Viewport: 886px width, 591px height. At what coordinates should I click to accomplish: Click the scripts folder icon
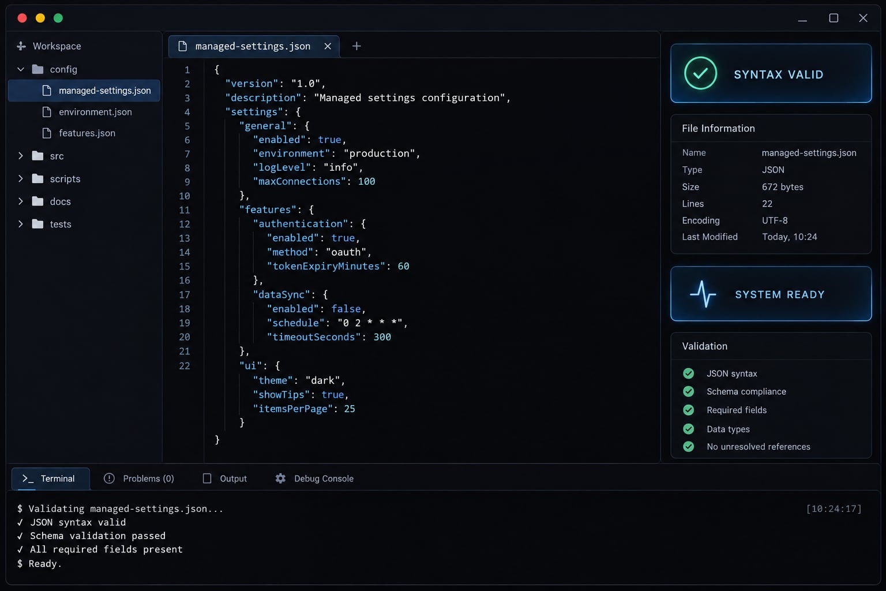38,179
